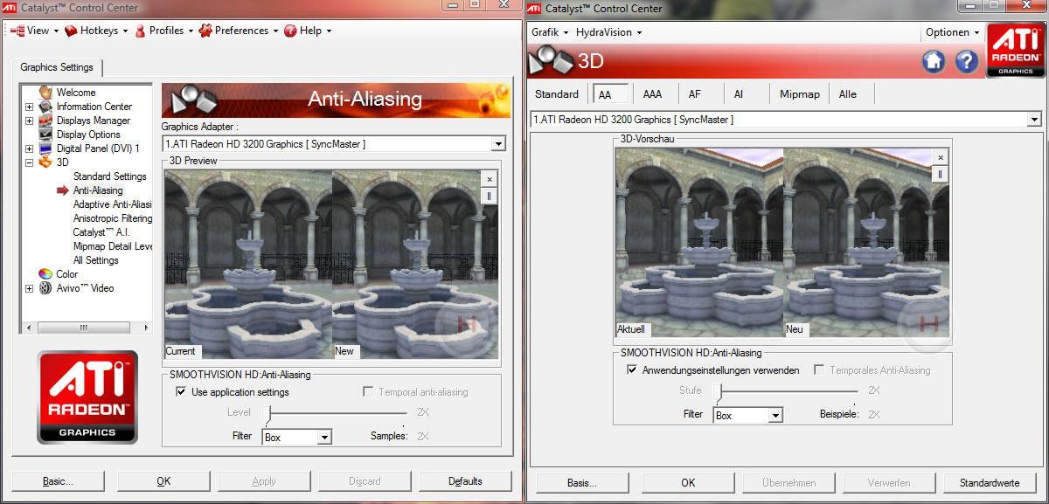Toggle Anwendungseinstellungen verwenden checkbox
This screenshot has width=1049, height=504.
[x=632, y=370]
